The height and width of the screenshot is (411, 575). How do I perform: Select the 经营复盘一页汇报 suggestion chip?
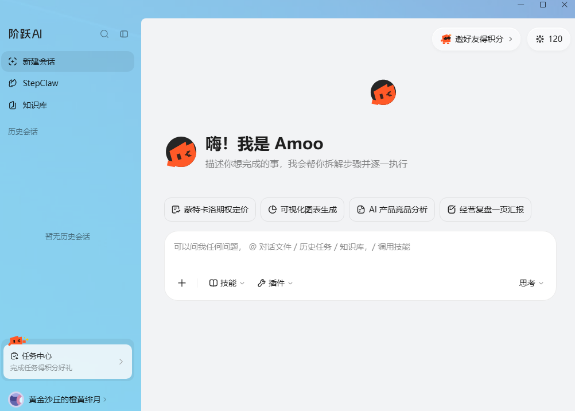coord(485,210)
